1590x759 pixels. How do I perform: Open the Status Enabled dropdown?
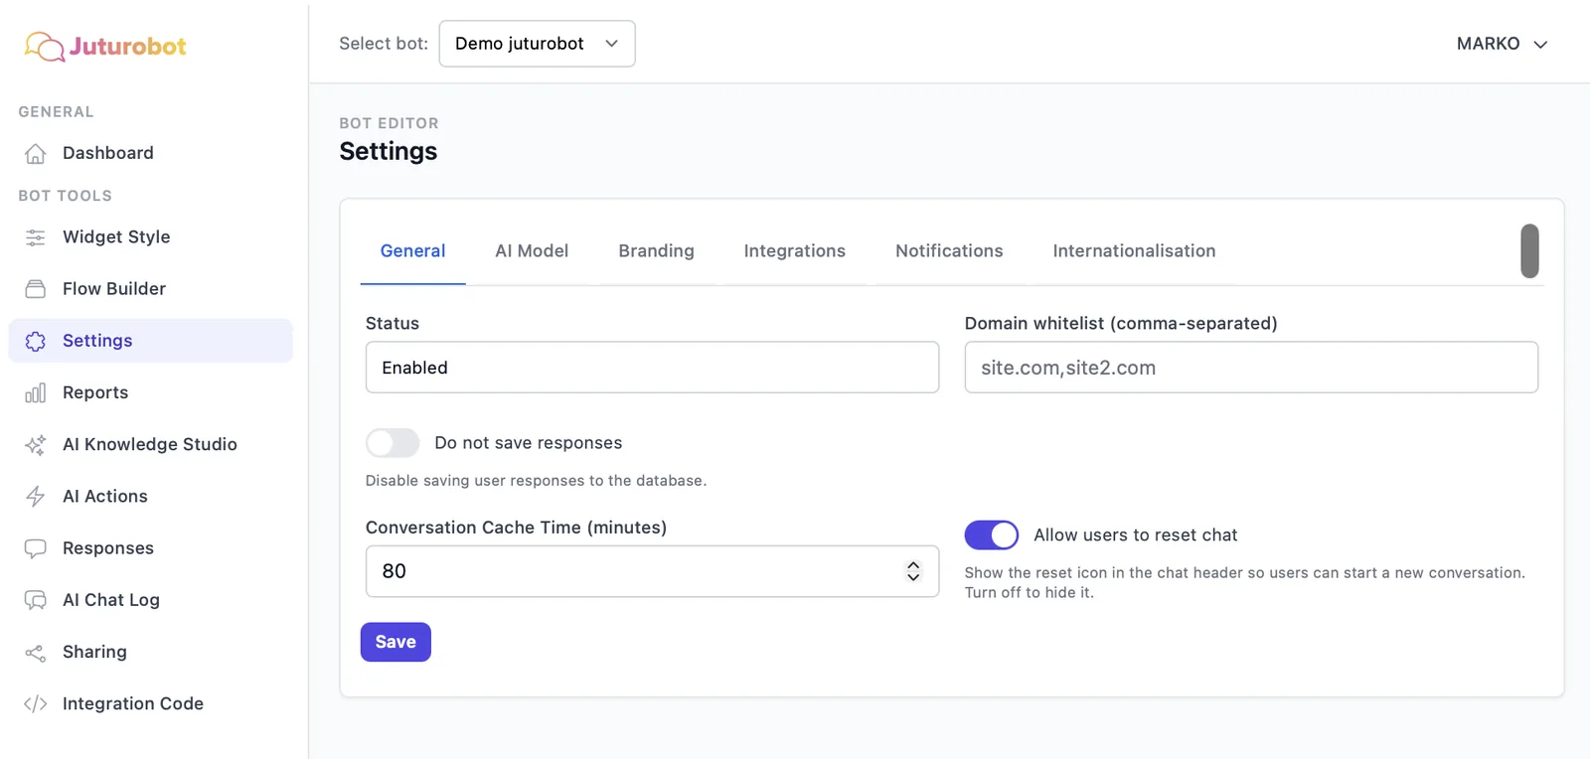[652, 368]
